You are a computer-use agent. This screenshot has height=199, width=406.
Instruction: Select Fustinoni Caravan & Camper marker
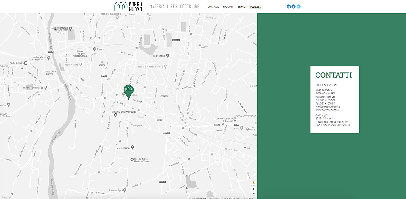click(x=235, y=119)
